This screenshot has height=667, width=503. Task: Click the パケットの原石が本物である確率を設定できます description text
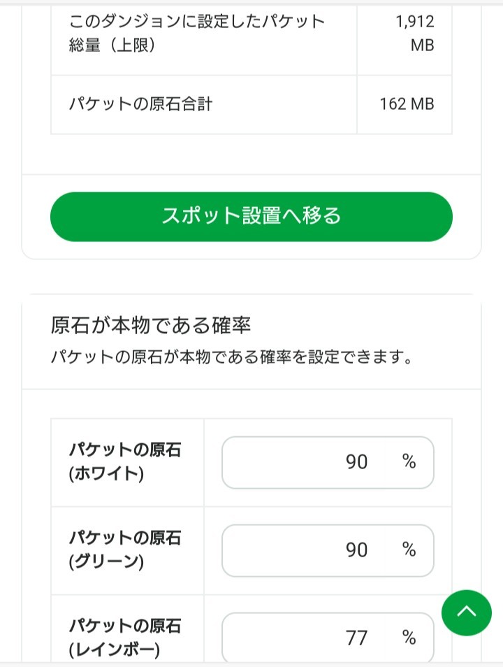tap(231, 358)
